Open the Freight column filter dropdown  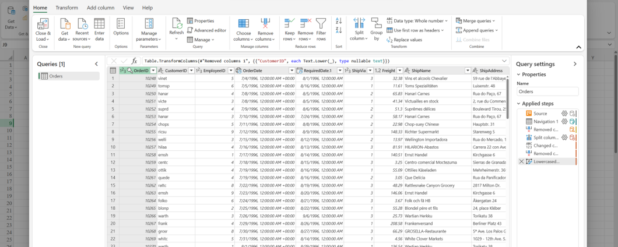(x=399, y=70)
